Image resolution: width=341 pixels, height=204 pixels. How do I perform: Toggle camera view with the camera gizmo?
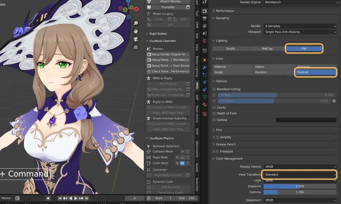(x=136, y=39)
